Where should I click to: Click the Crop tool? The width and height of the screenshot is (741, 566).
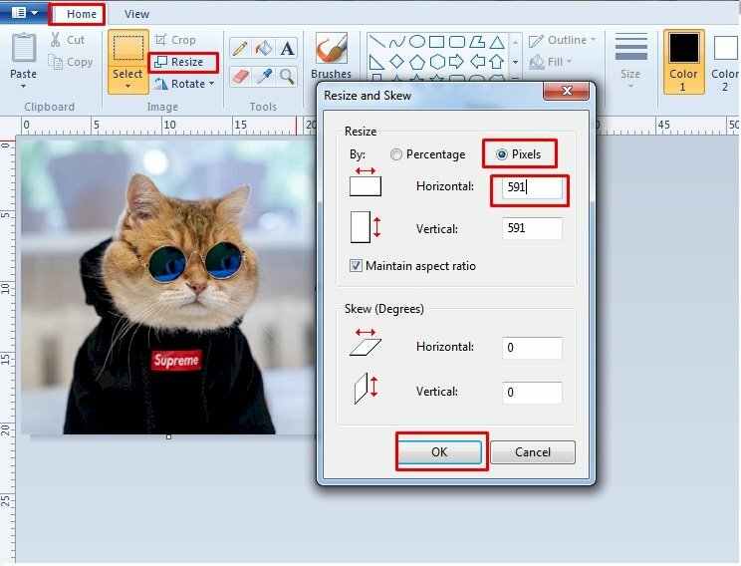click(x=175, y=40)
